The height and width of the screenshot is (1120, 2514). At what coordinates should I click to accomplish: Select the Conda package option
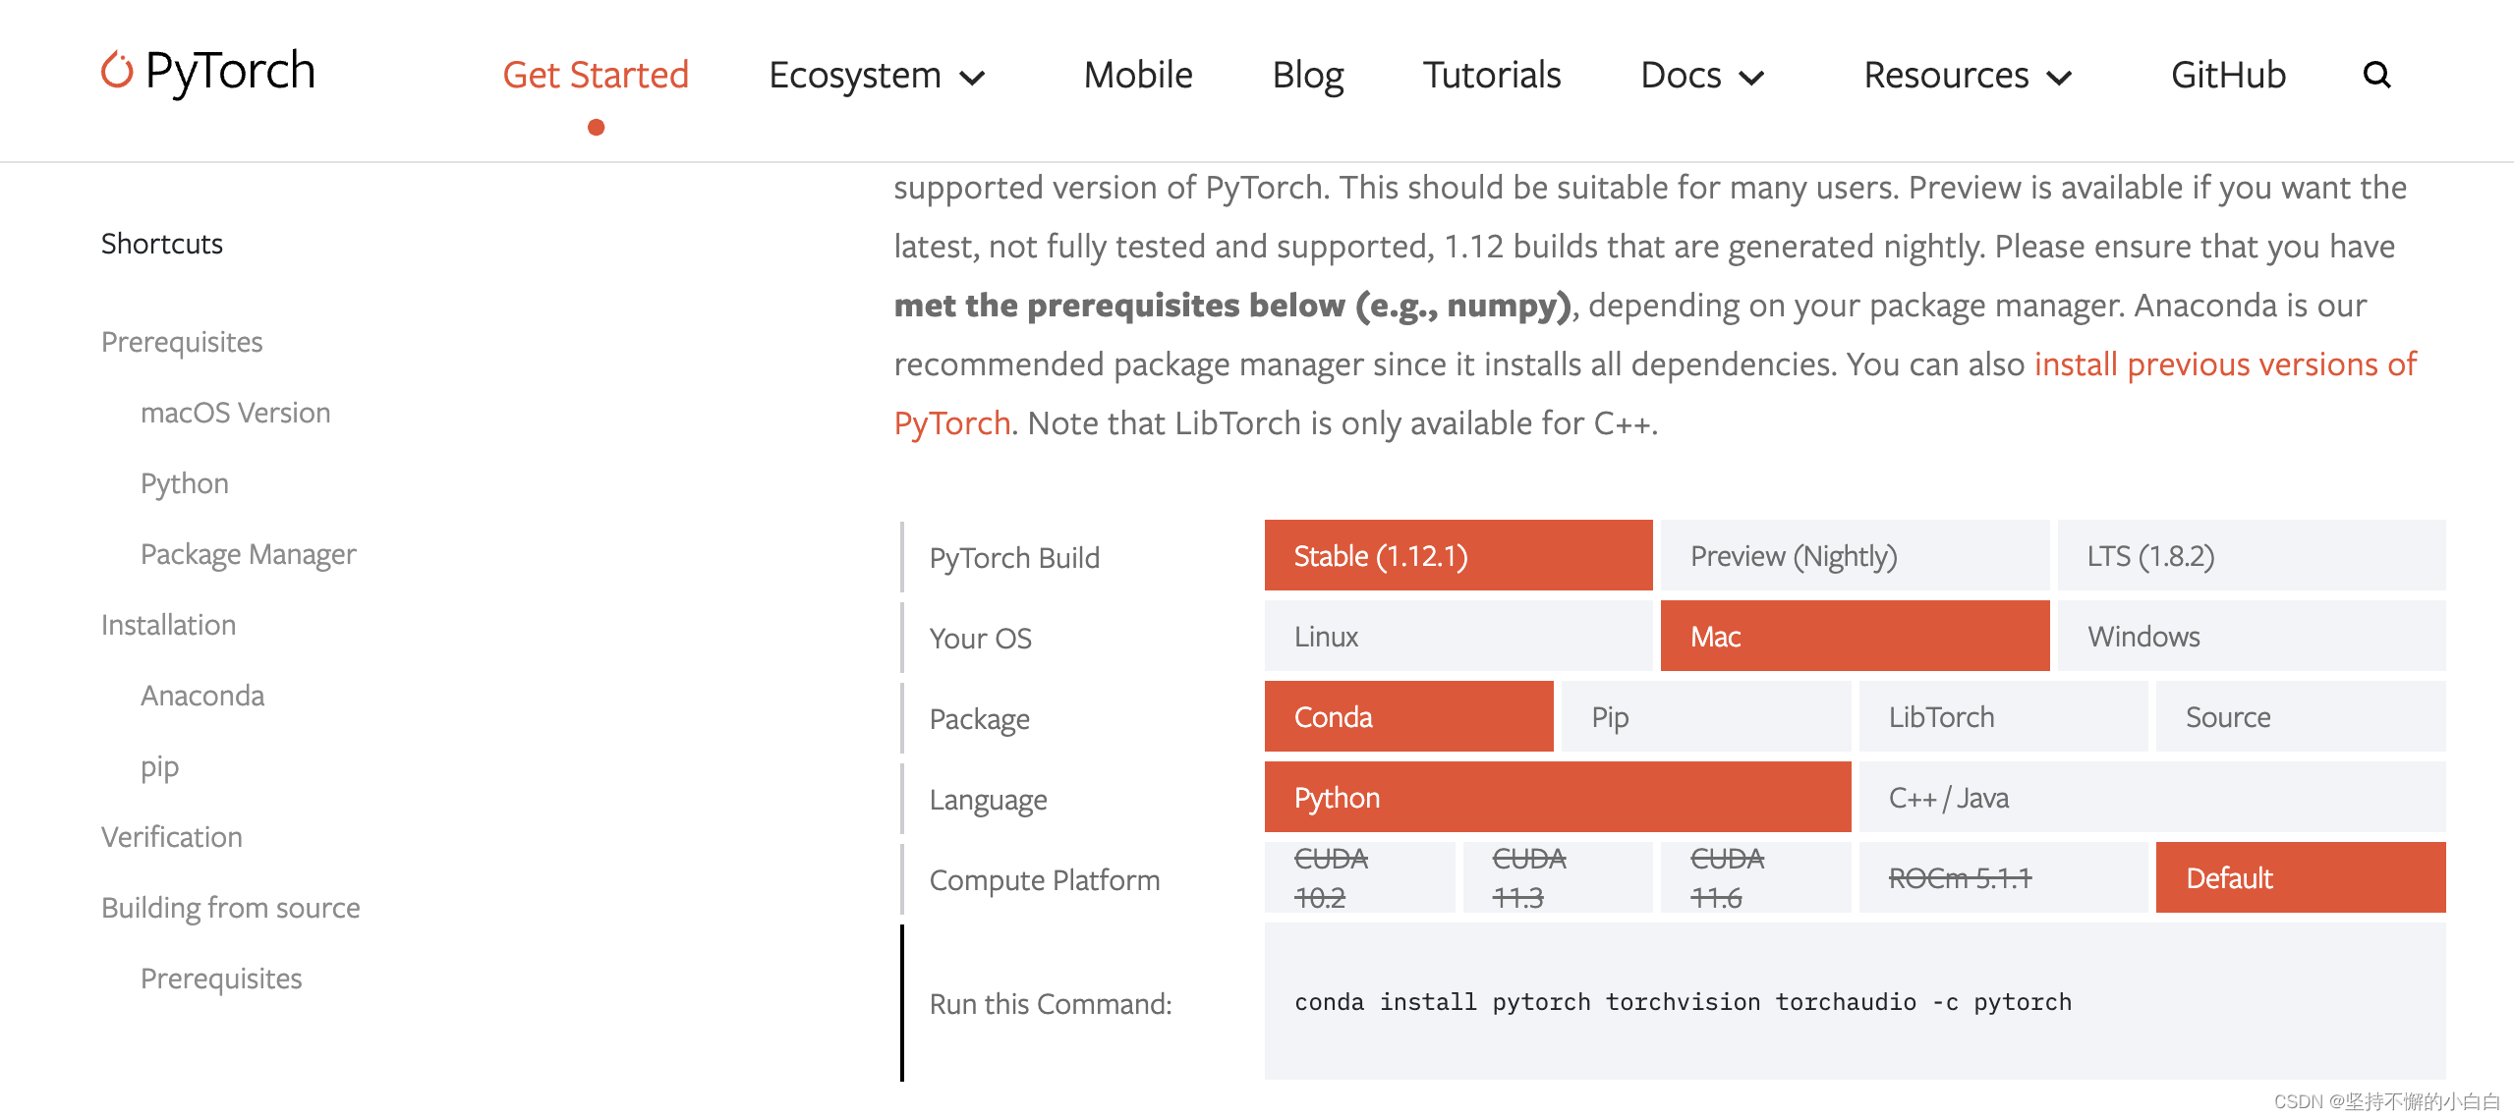pos(1408,717)
